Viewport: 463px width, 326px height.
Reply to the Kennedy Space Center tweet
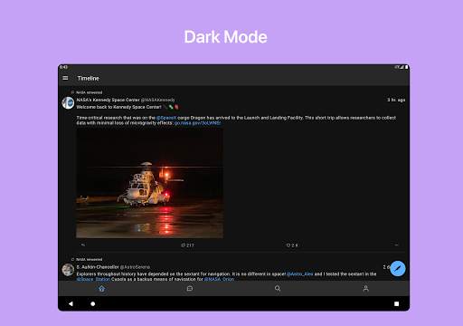[x=83, y=245]
